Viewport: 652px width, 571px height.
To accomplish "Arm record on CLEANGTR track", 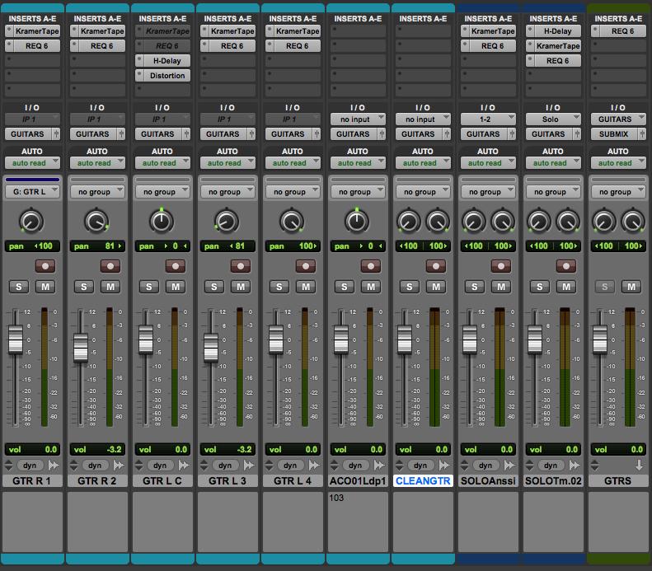I will (436, 266).
